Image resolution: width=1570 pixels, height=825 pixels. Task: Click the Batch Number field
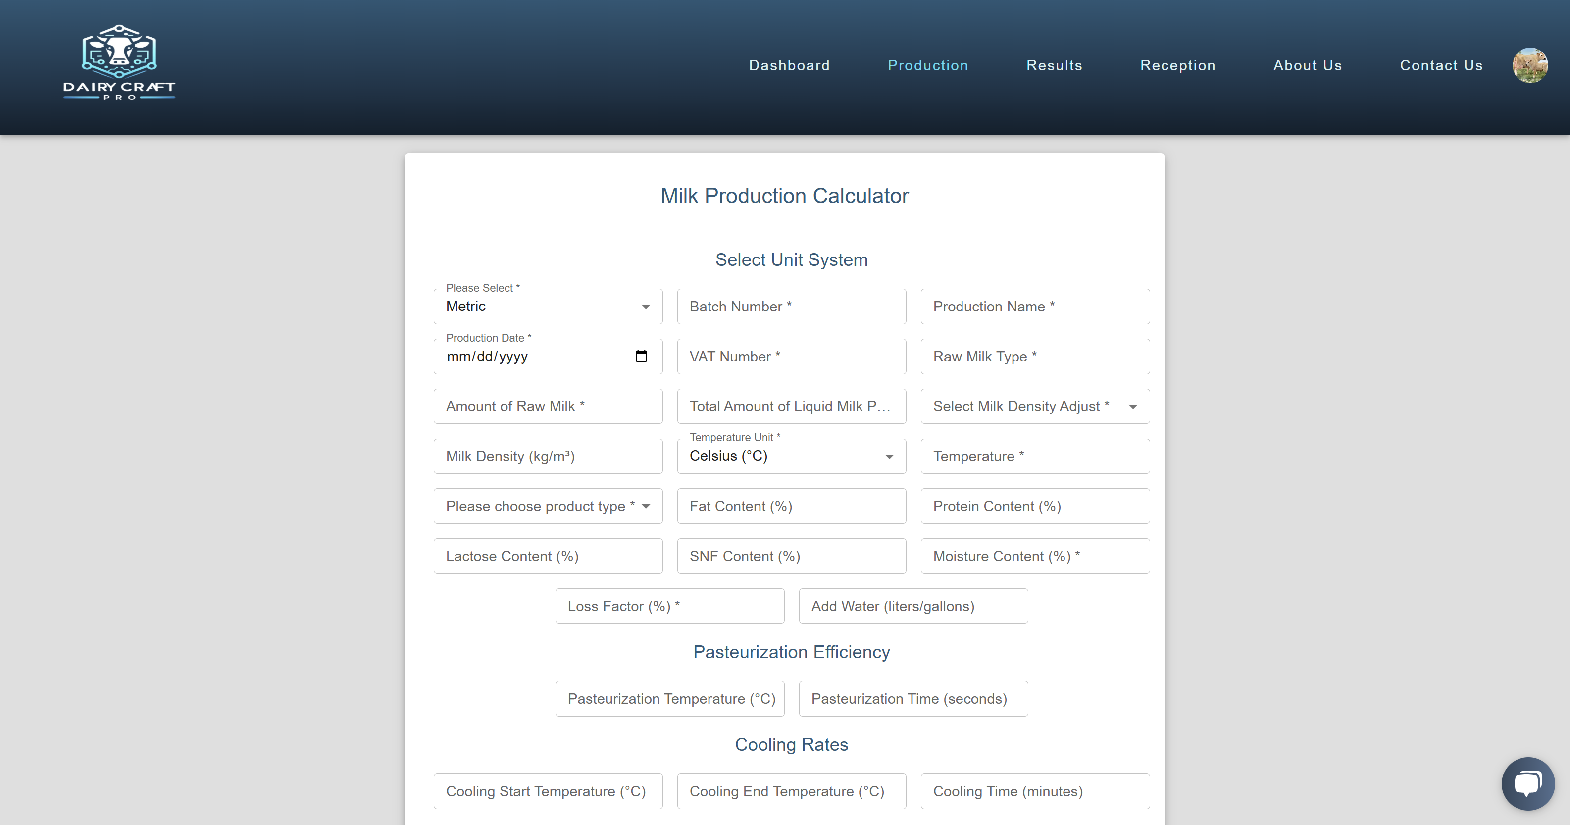click(791, 307)
